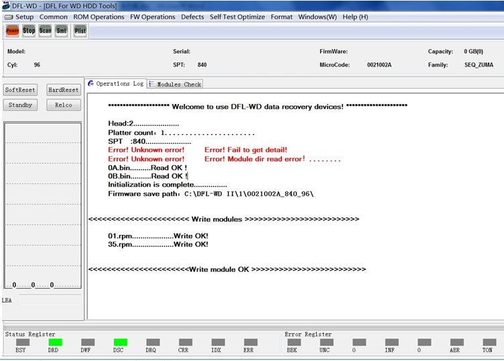This screenshot has height=361, width=504.
Task: Click the 'Head:2' log line
Action: point(143,123)
